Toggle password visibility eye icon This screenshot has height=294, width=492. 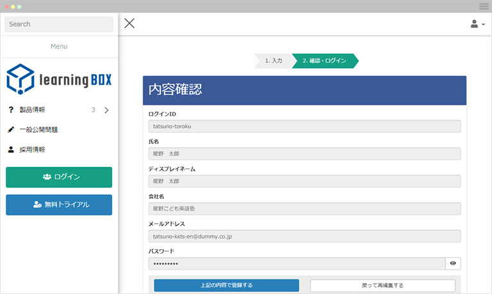pos(453,263)
